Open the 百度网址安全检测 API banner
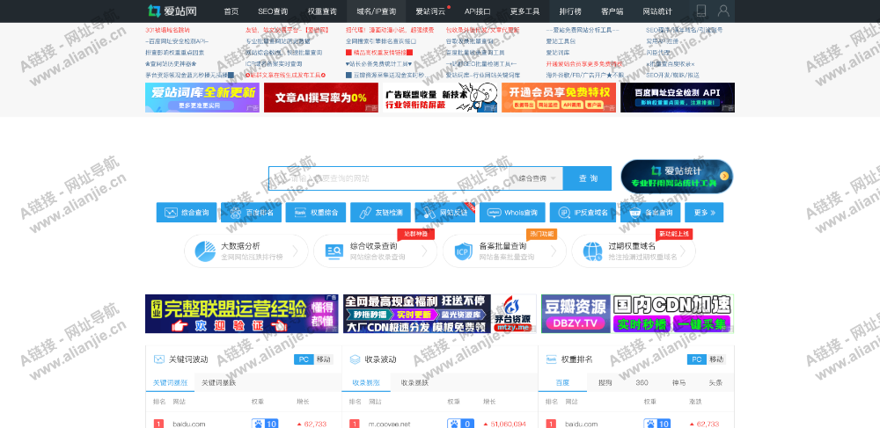880x428 pixels. pyautogui.click(x=678, y=98)
